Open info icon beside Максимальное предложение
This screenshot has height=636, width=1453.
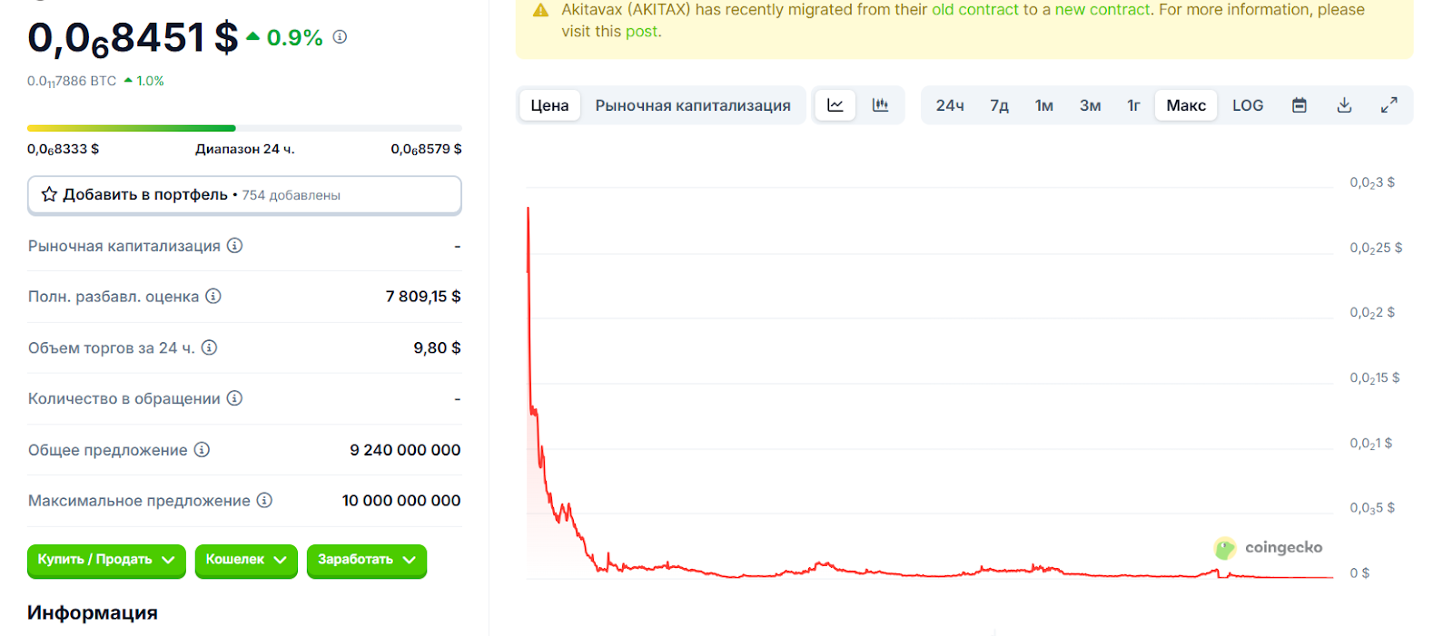click(x=264, y=500)
